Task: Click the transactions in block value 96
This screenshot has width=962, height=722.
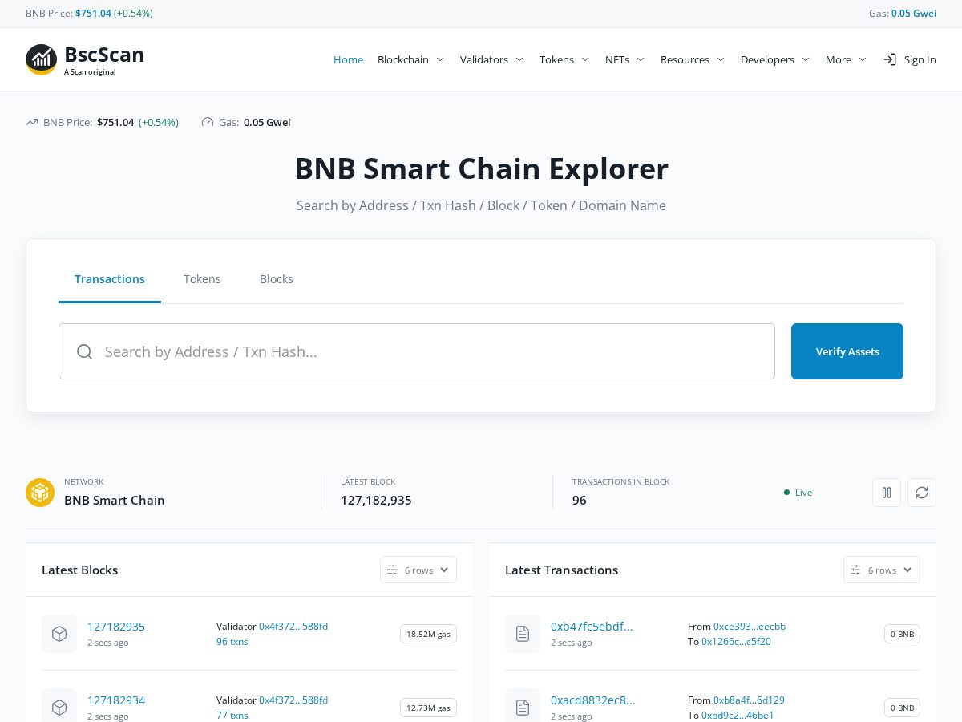Action: [x=580, y=500]
